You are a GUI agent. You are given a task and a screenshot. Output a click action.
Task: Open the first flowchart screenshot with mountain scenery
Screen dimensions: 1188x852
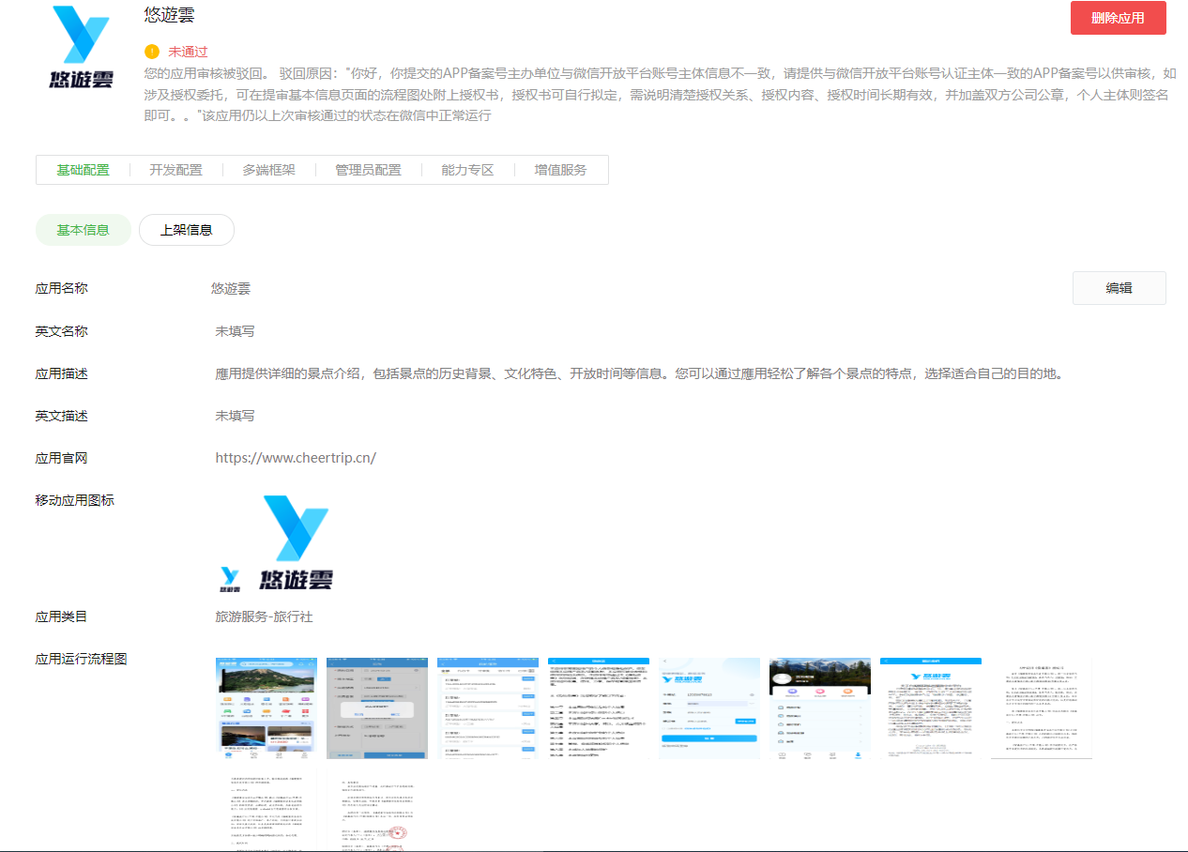pos(267,708)
